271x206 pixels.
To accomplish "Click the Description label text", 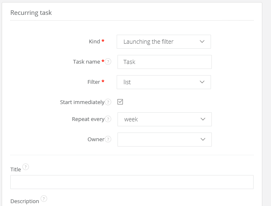I will (24, 201).
